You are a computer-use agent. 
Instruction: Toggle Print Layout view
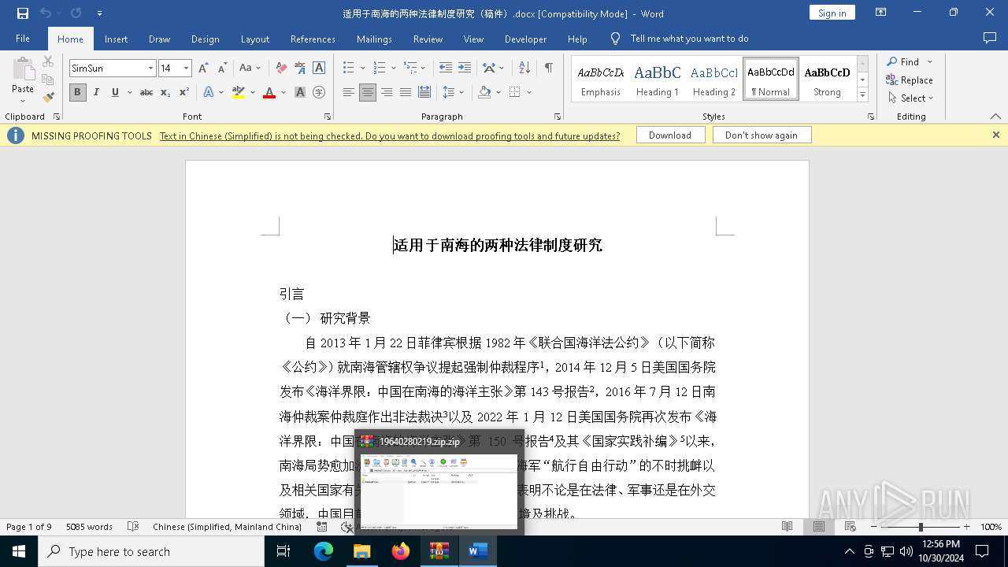[x=819, y=527]
